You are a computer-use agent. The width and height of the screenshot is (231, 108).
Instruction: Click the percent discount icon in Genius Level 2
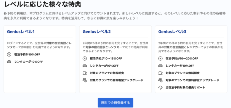click(85, 59)
